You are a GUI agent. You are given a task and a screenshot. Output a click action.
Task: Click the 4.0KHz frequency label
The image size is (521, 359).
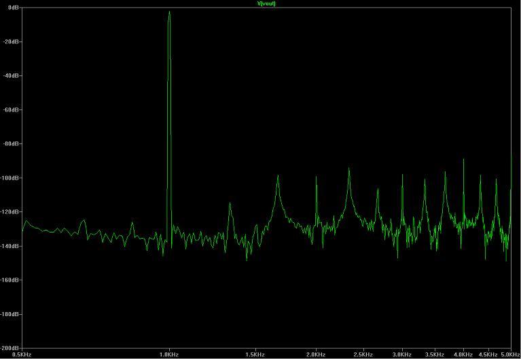coord(463,355)
